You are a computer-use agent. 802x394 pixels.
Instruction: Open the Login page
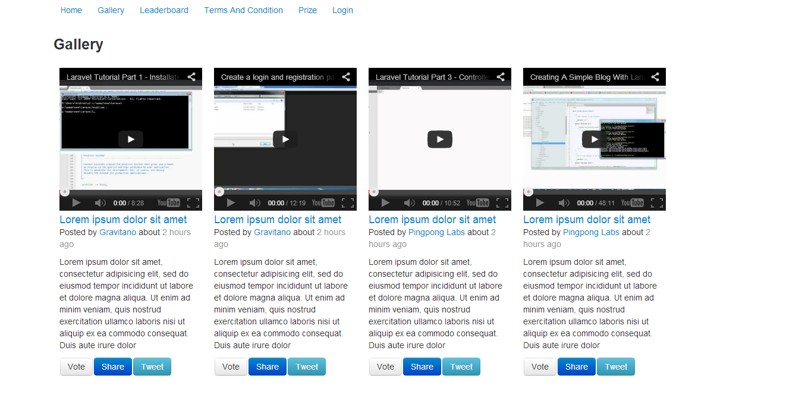(x=343, y=10)
